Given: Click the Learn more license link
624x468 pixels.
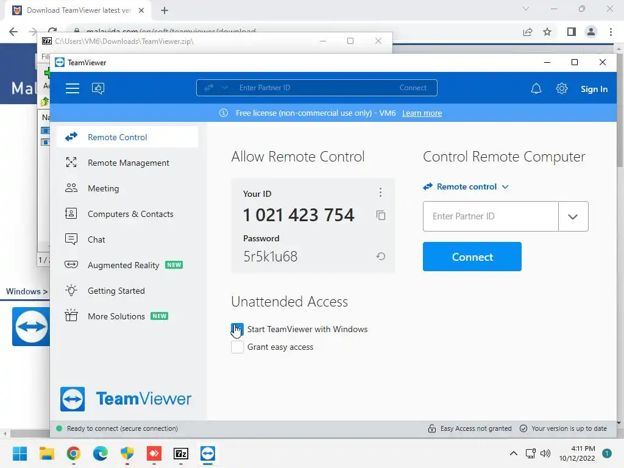Looking at the screenshot, I should click(x=422, y=113).
